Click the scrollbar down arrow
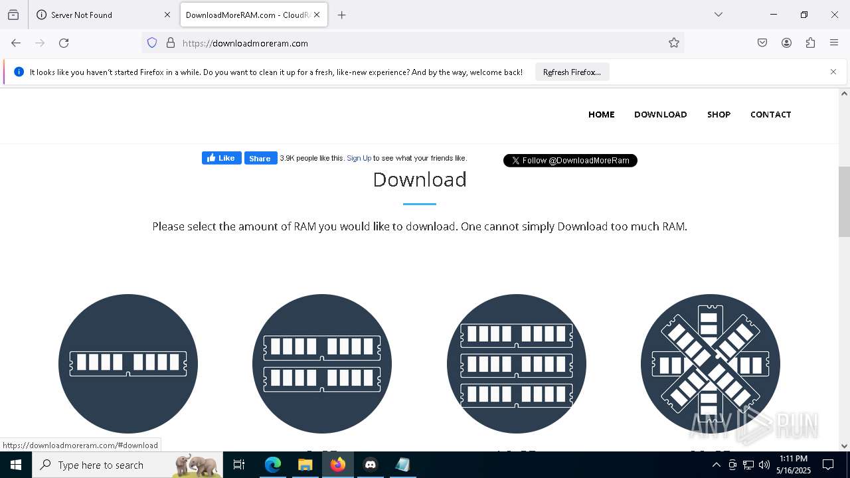The height and width of the screenshot is (478, 850). 844,445
